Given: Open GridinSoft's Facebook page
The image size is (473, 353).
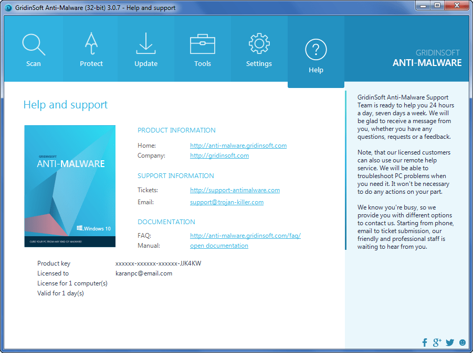Looking at the screenshot, I should click(x=424, y=342).
